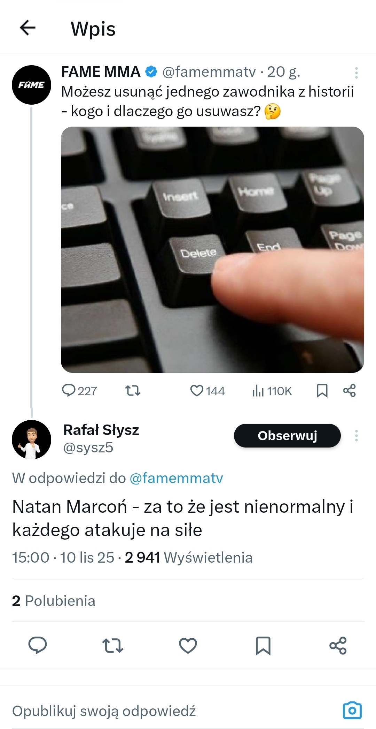The image size is (376, 729).
Task: Open Rafał Słysz reply options menu
Action: click(356, 436)
